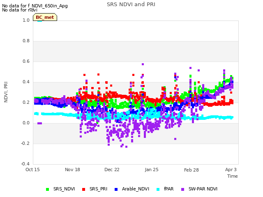Toggle SW-PAR NDVI series via legend label
263x197 pixels.
point(203,189)
